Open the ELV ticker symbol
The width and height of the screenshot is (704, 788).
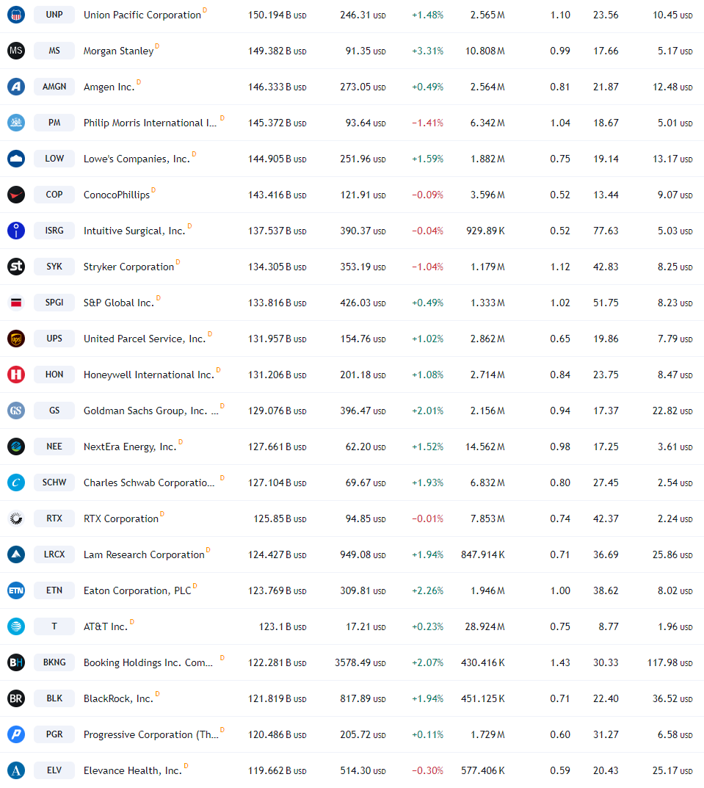(54, 770)
